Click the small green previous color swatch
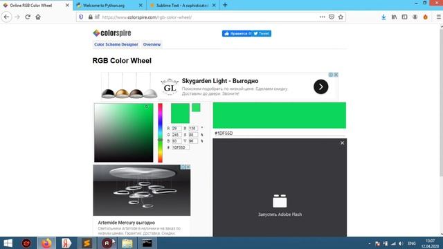The height and width of the screenshot is (249, 443). [196, 107]
